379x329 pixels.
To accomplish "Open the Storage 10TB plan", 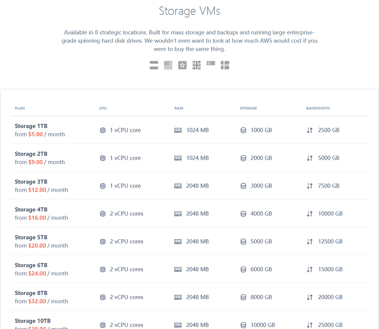I will click(x=32, y=321).
